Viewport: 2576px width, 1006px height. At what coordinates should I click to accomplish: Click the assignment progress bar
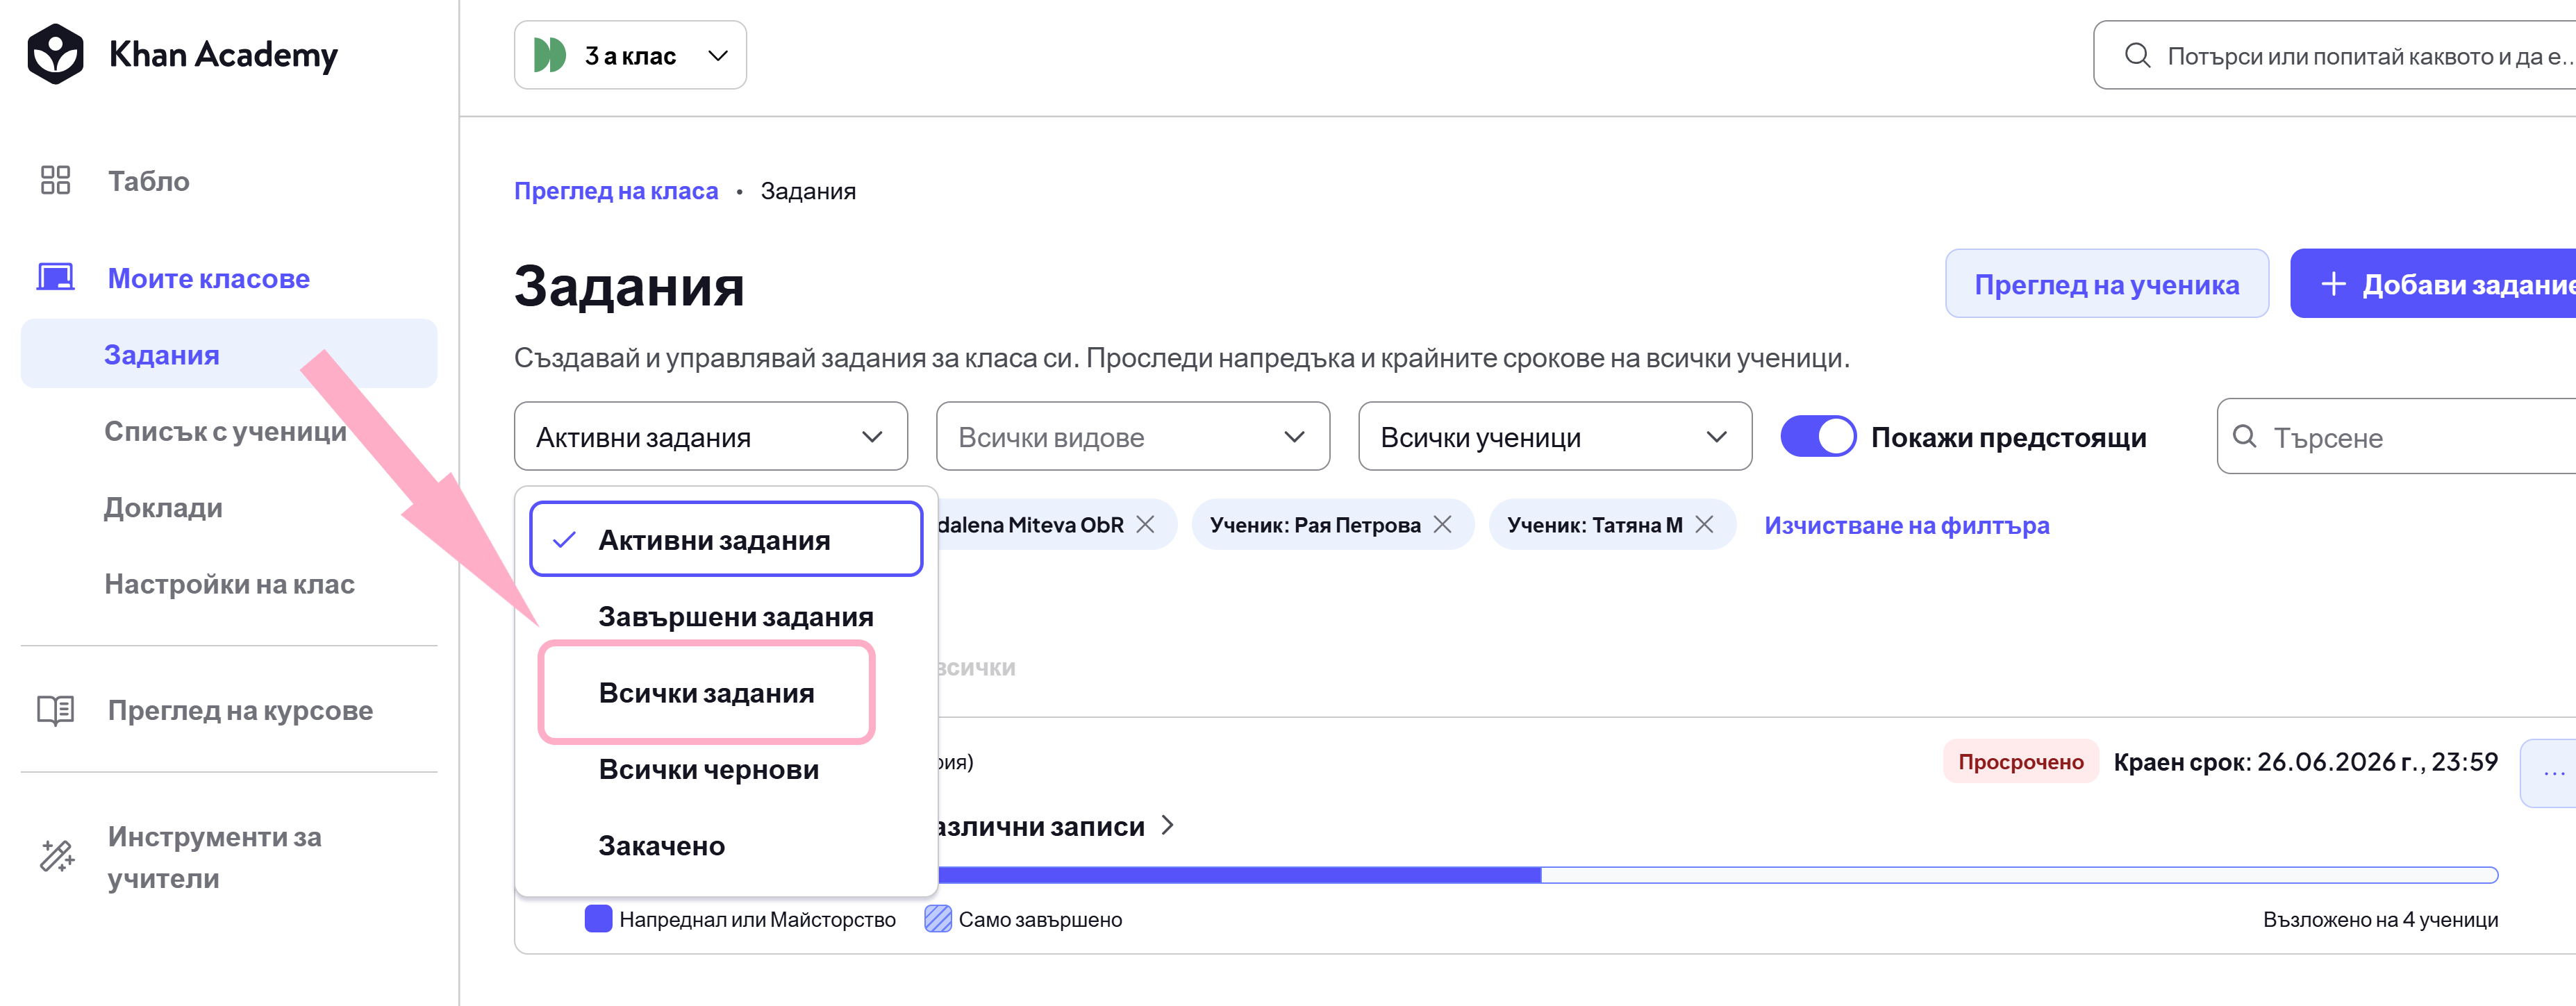1718,875
